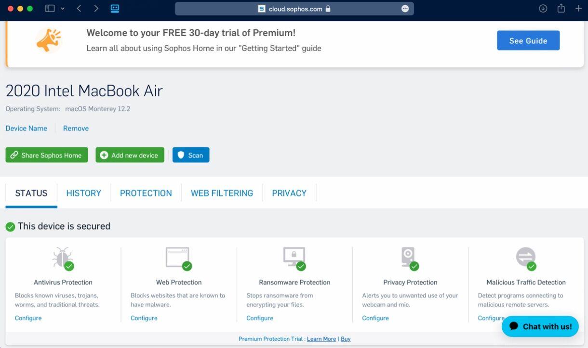
Task: Go forward with the browser forward arrow
Action: click(96, 9)
